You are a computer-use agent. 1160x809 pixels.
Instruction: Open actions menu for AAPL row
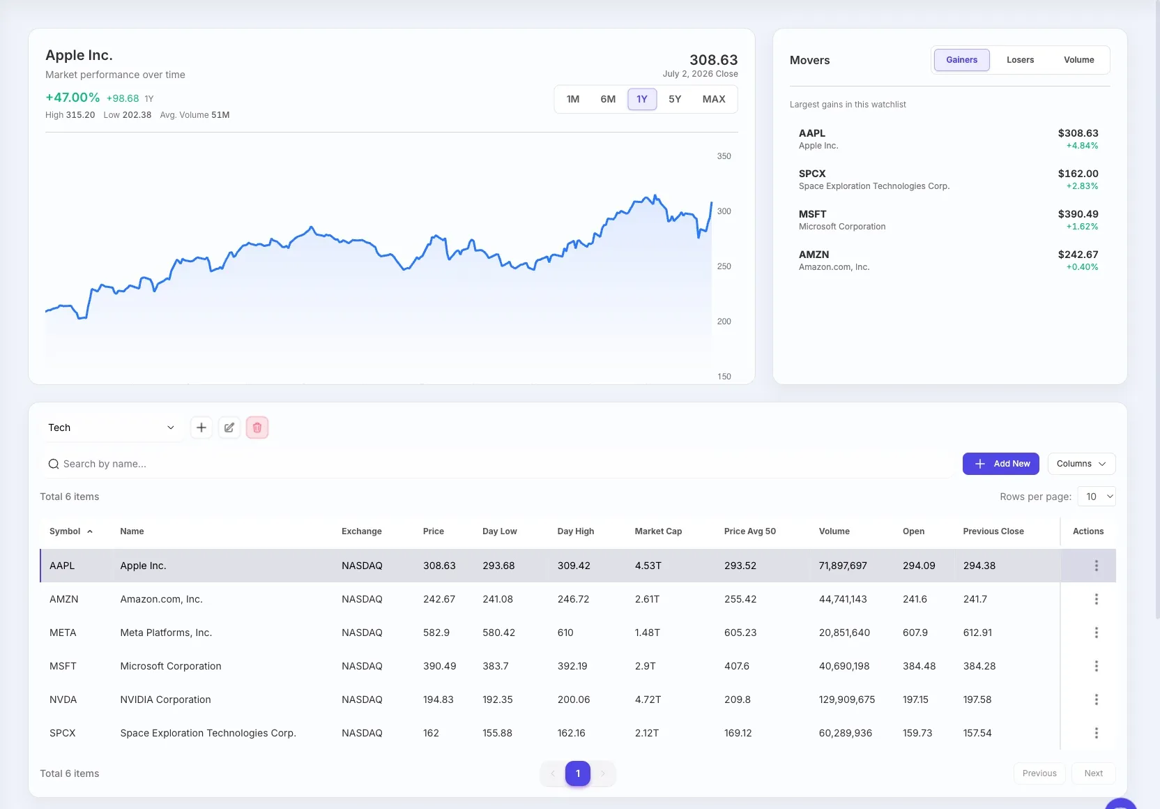[1096, 566]
